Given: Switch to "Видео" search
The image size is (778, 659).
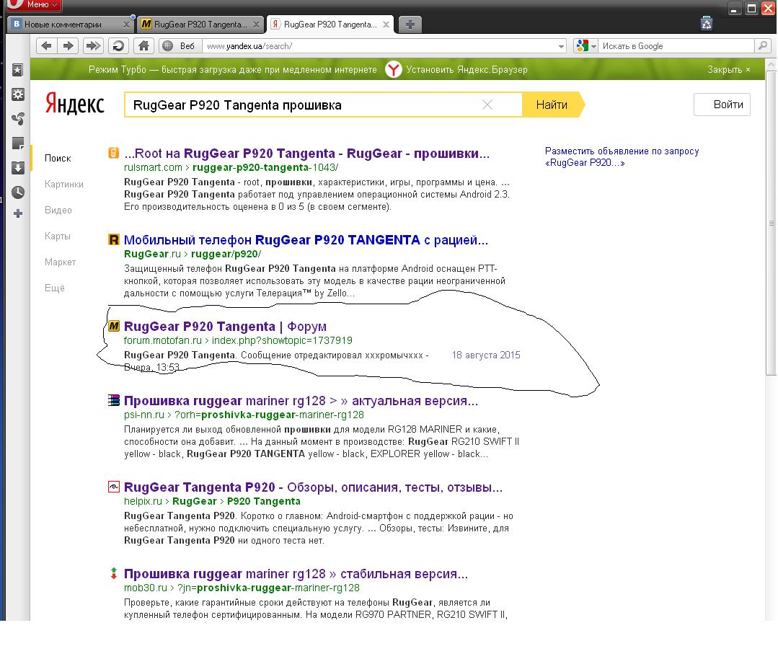Looking at the screenshot, I should [x=58, y=210].
